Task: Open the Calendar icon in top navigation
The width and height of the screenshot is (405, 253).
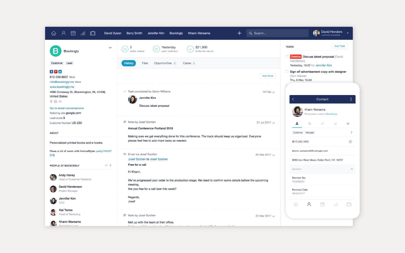Action: coord(73,33)
